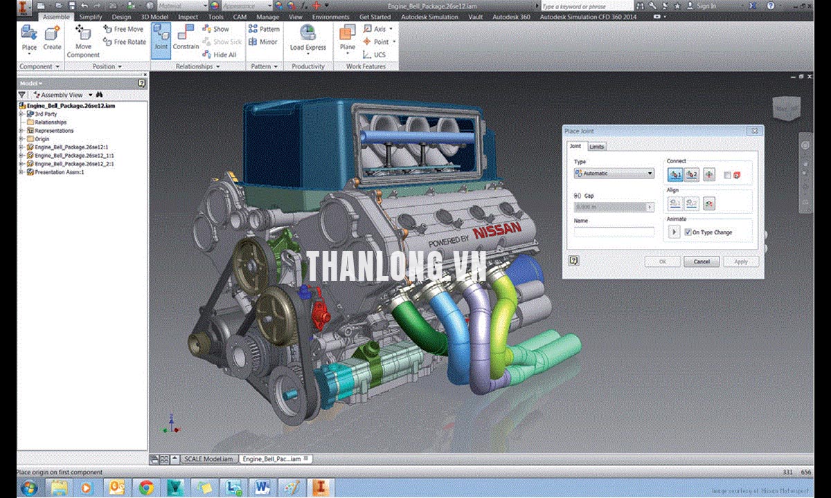Click the Mirror component tool

(x=263, y=42)
